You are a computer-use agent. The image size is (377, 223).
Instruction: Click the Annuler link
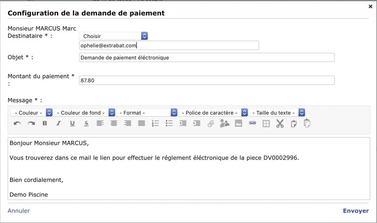click(19, 211)
